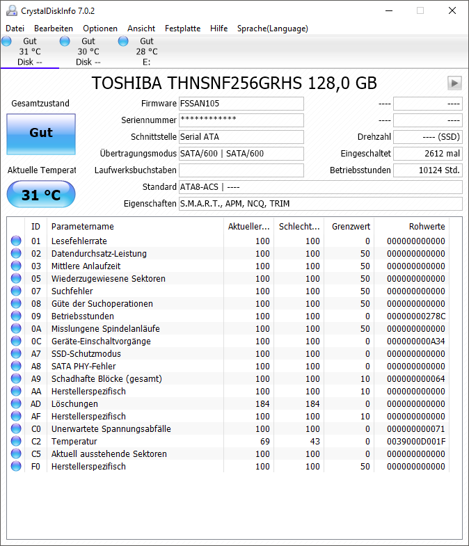Screen dimensions: 469x546
Task: Click the status icon for row AF
Action: pyautogui.click(x=16, y=416)
